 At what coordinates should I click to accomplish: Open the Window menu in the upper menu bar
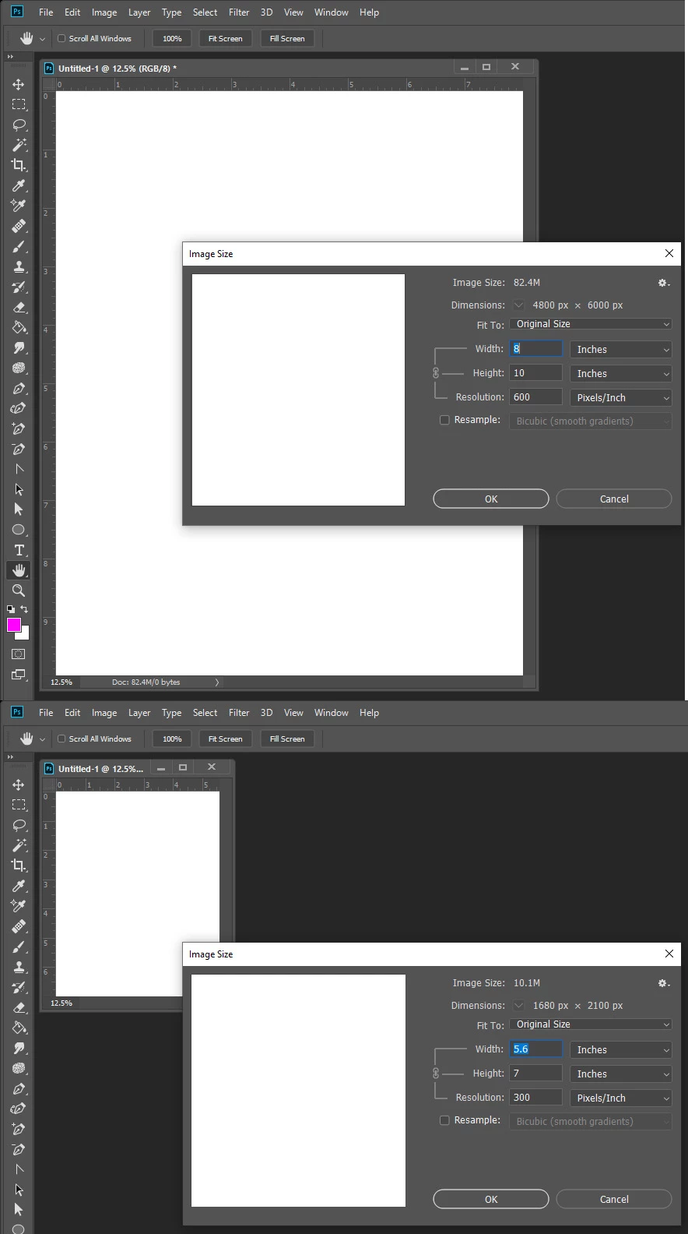click(x=332, y=12)
